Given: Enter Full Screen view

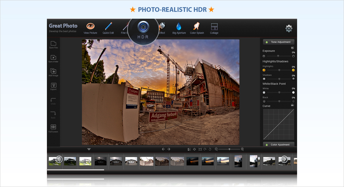Looking at the screenshot, I should pos(53,129).
